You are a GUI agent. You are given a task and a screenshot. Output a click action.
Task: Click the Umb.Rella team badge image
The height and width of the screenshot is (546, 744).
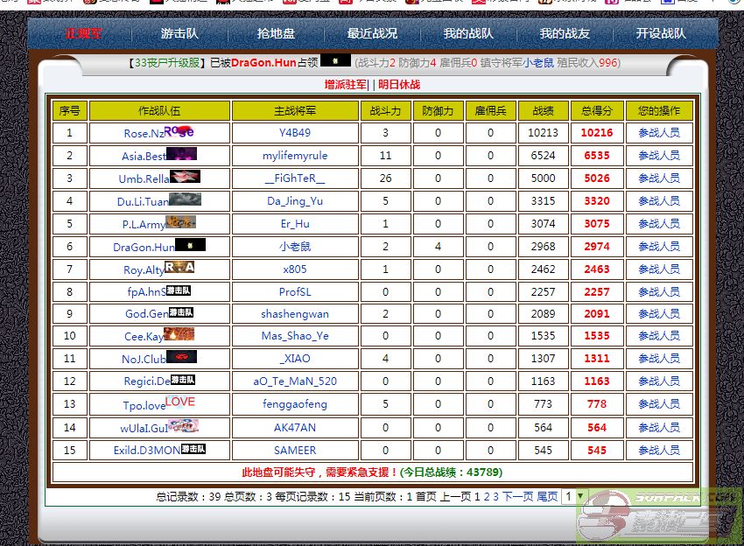point(185,177)
